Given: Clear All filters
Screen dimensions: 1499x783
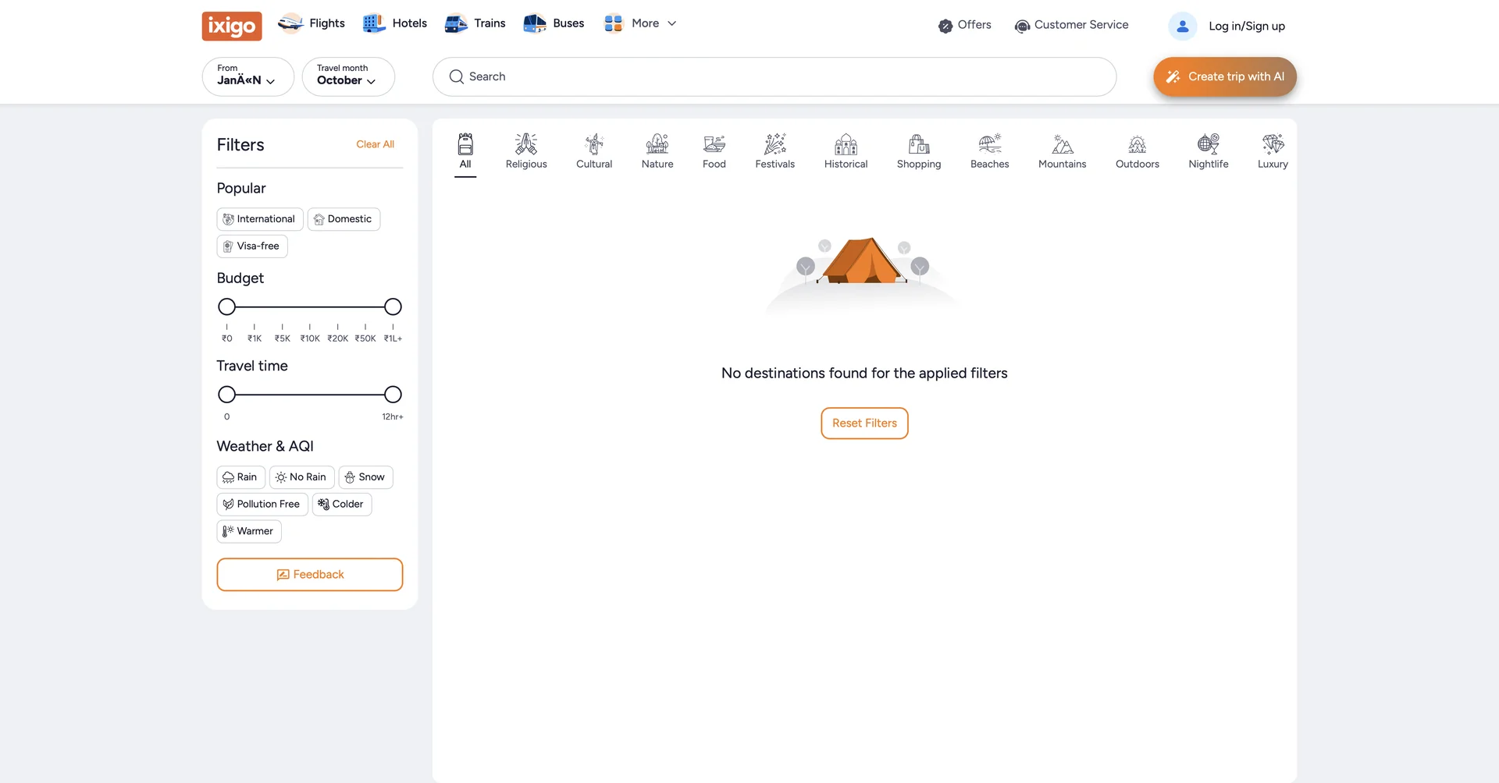Looking at the screenshot, I should 375,144.
